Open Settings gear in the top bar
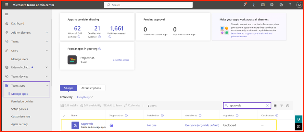 (x=281, y=5)
